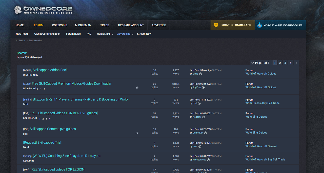Viewport: 324px width, 173px height.
Task: Go to last post arrow by Nagashi
Action: (203, 117)
